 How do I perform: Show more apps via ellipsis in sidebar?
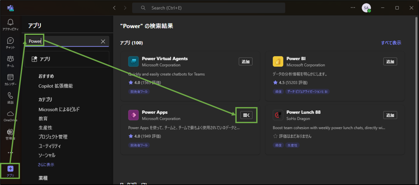click(x=10, y=153)
